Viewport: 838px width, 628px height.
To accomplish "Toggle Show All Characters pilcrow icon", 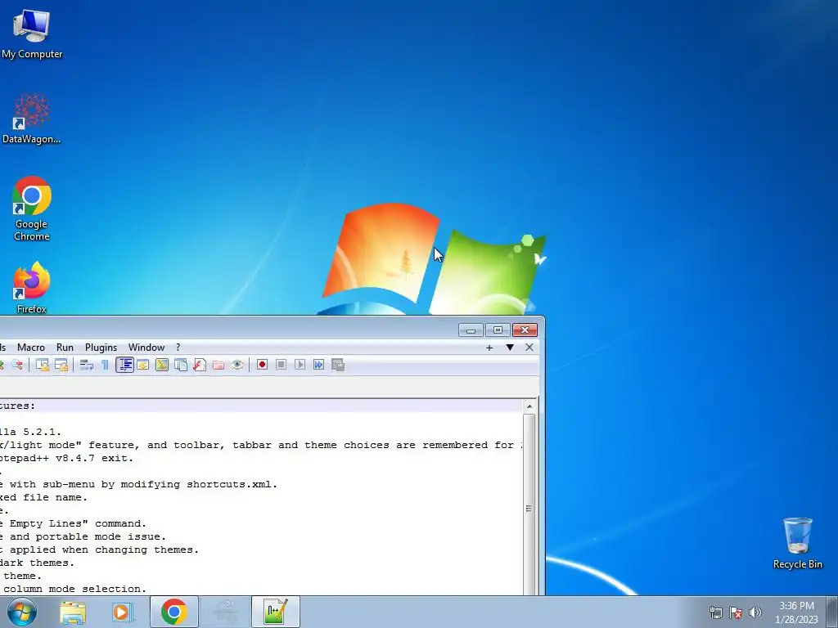I will (x=105, y=365).
